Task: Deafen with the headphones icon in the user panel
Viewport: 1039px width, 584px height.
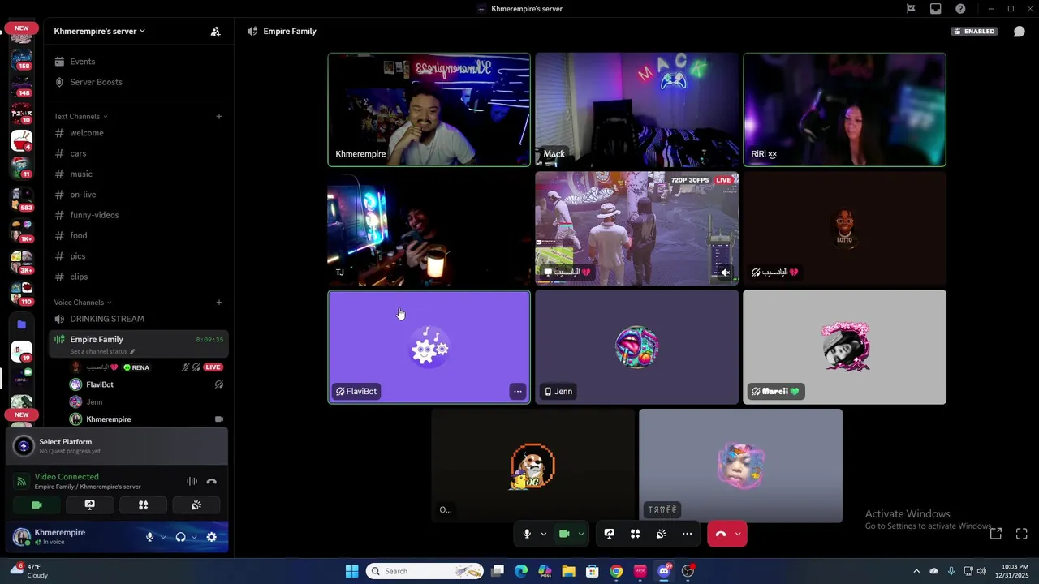Action: 180,537
